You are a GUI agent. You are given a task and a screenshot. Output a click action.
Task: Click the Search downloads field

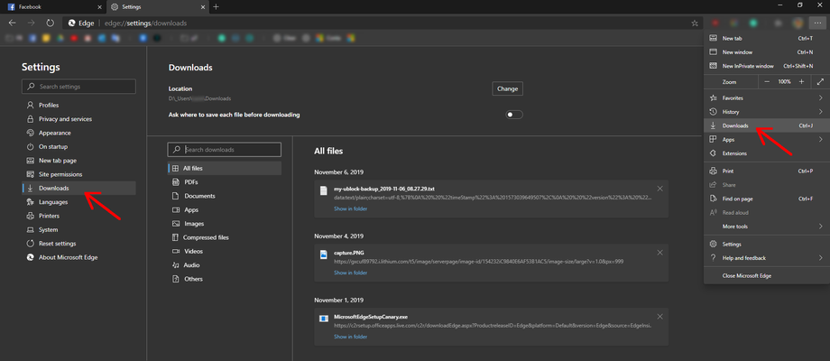(225, 150)
